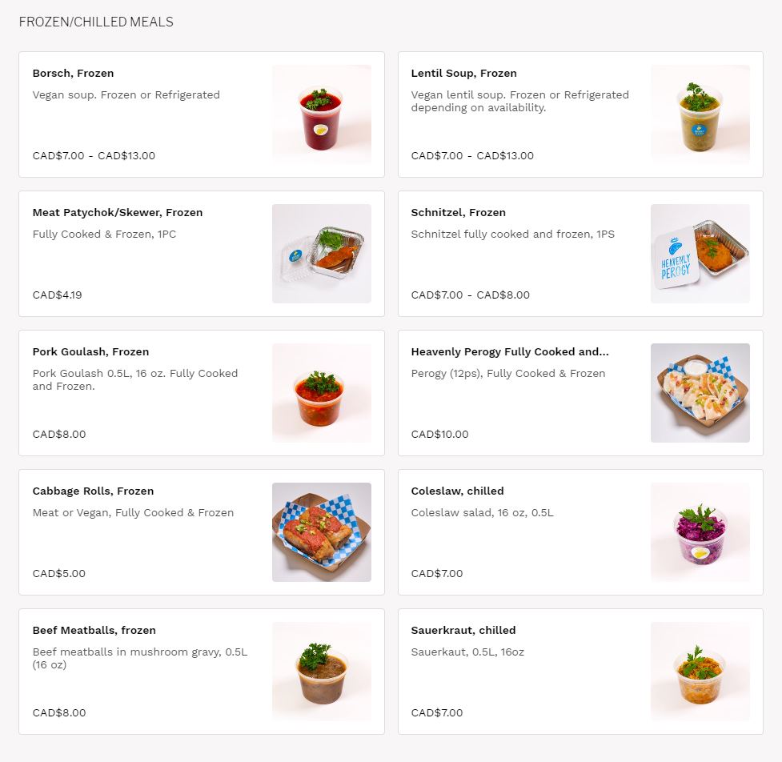Screen dimensions: 782x762
Task: Click the "Cabbage Rolls, Frozen" title
Action: [x=93, y=491]
